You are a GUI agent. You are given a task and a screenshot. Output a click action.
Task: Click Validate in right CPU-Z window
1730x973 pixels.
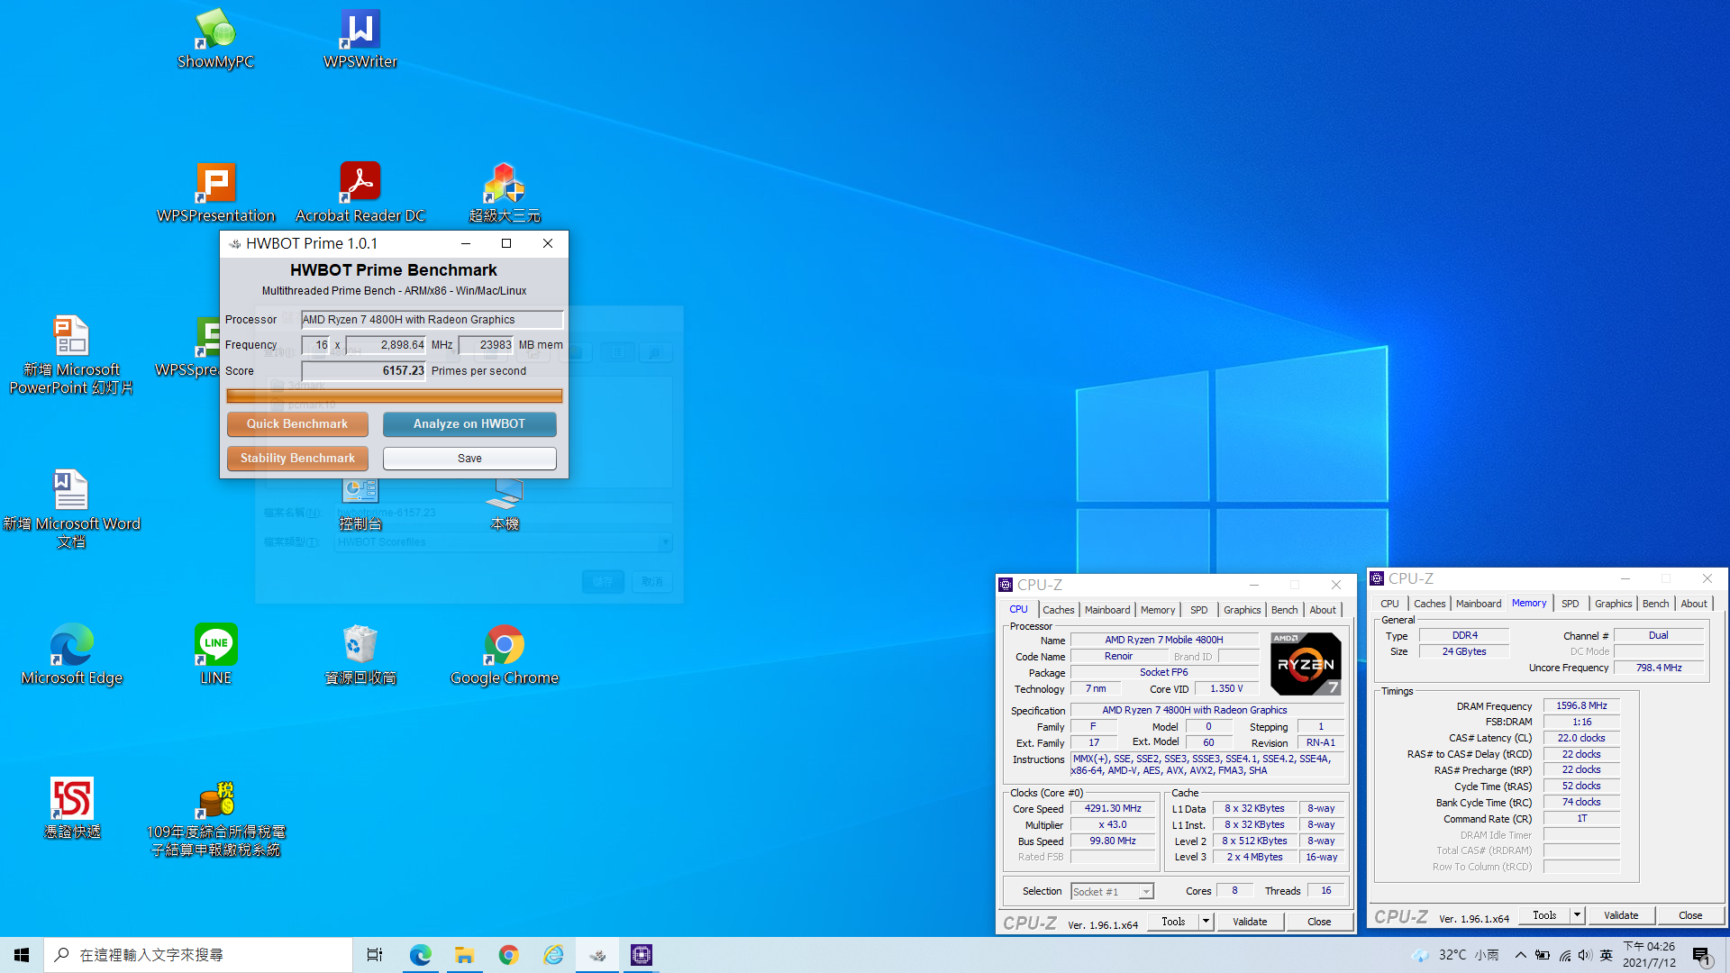tap(1621, 915)
